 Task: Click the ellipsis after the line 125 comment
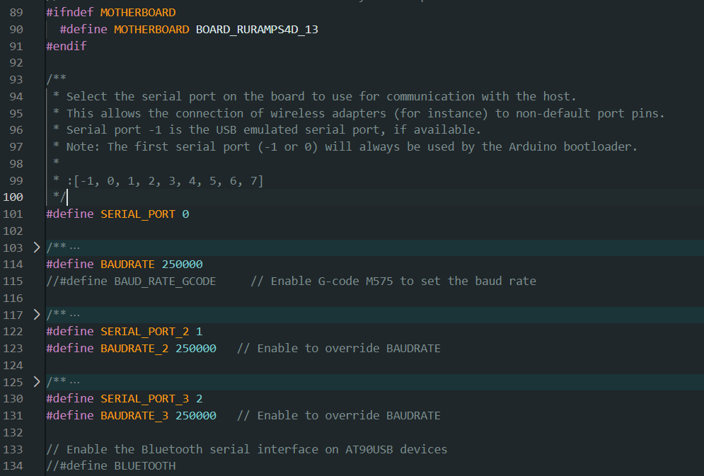pyautogui.click(x=74, y=382)
